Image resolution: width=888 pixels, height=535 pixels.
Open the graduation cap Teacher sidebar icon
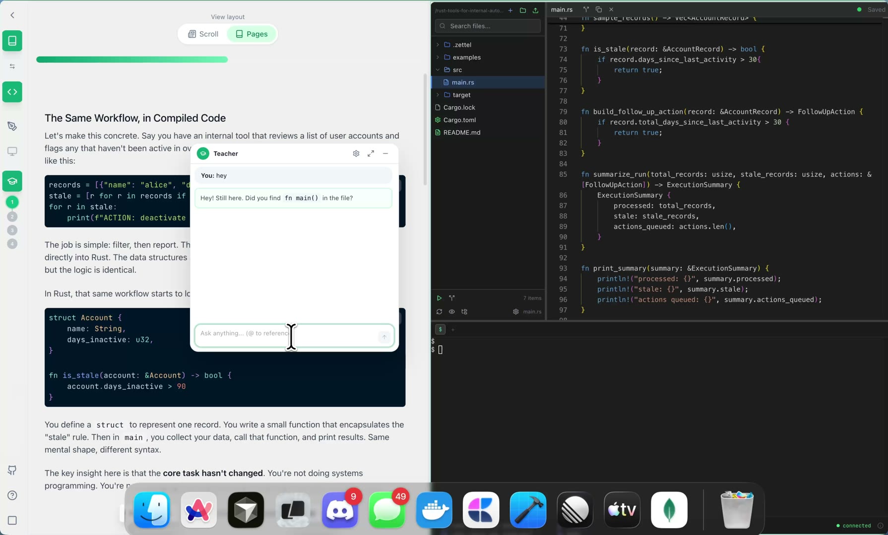click(12, 181)
